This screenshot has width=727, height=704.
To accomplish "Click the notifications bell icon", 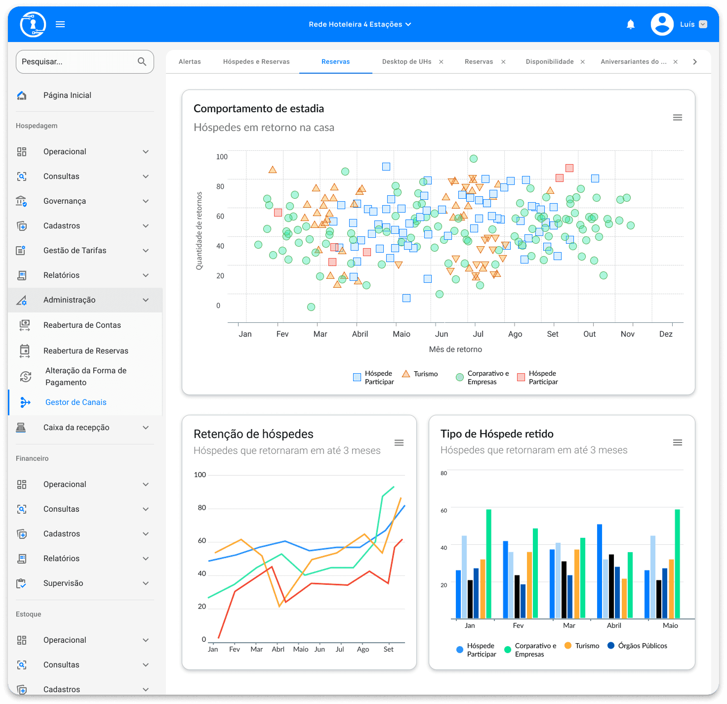I will (630, 24).
